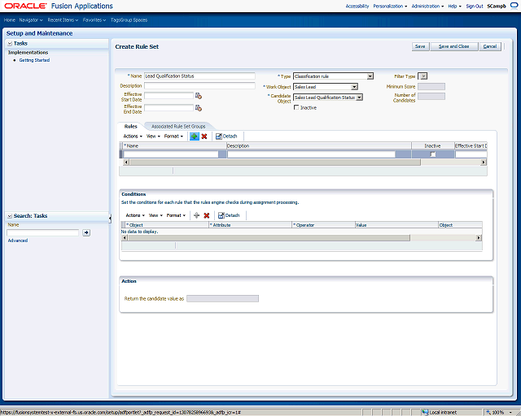
Task: Open Rules View menu
Action: pyautogui.click(x=153, y=136)
